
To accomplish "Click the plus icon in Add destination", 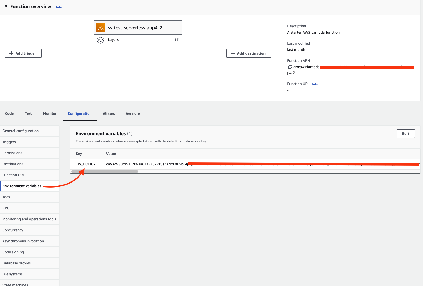I will [233, 53].
